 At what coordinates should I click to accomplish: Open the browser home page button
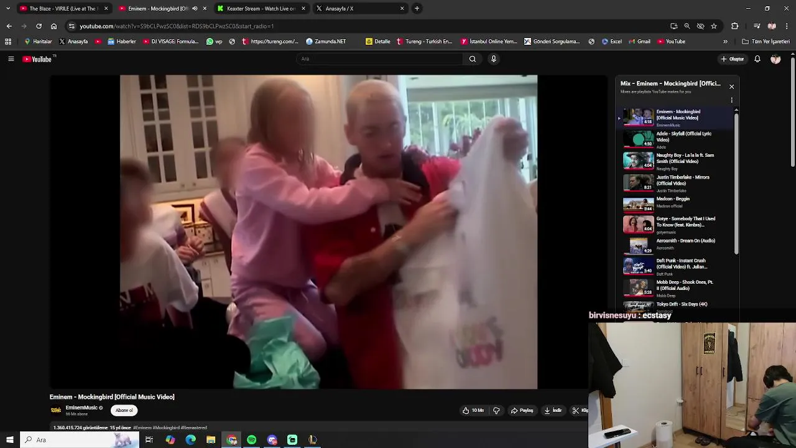(53, 26)
